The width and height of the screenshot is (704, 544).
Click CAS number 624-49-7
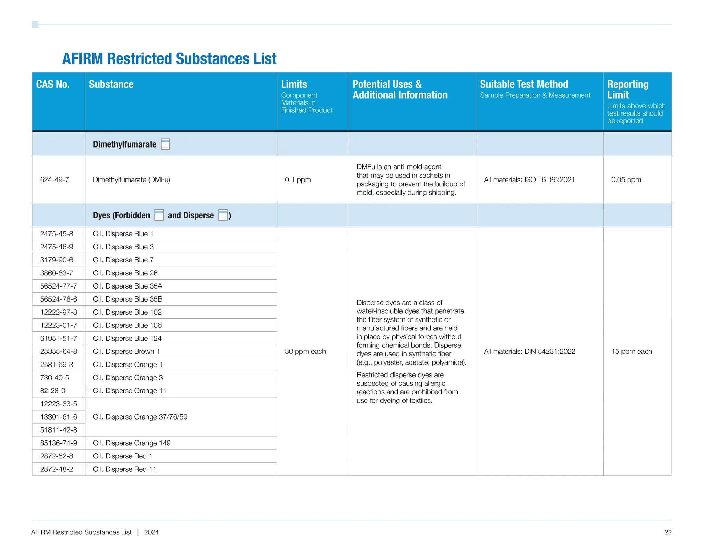pos(54,179)
